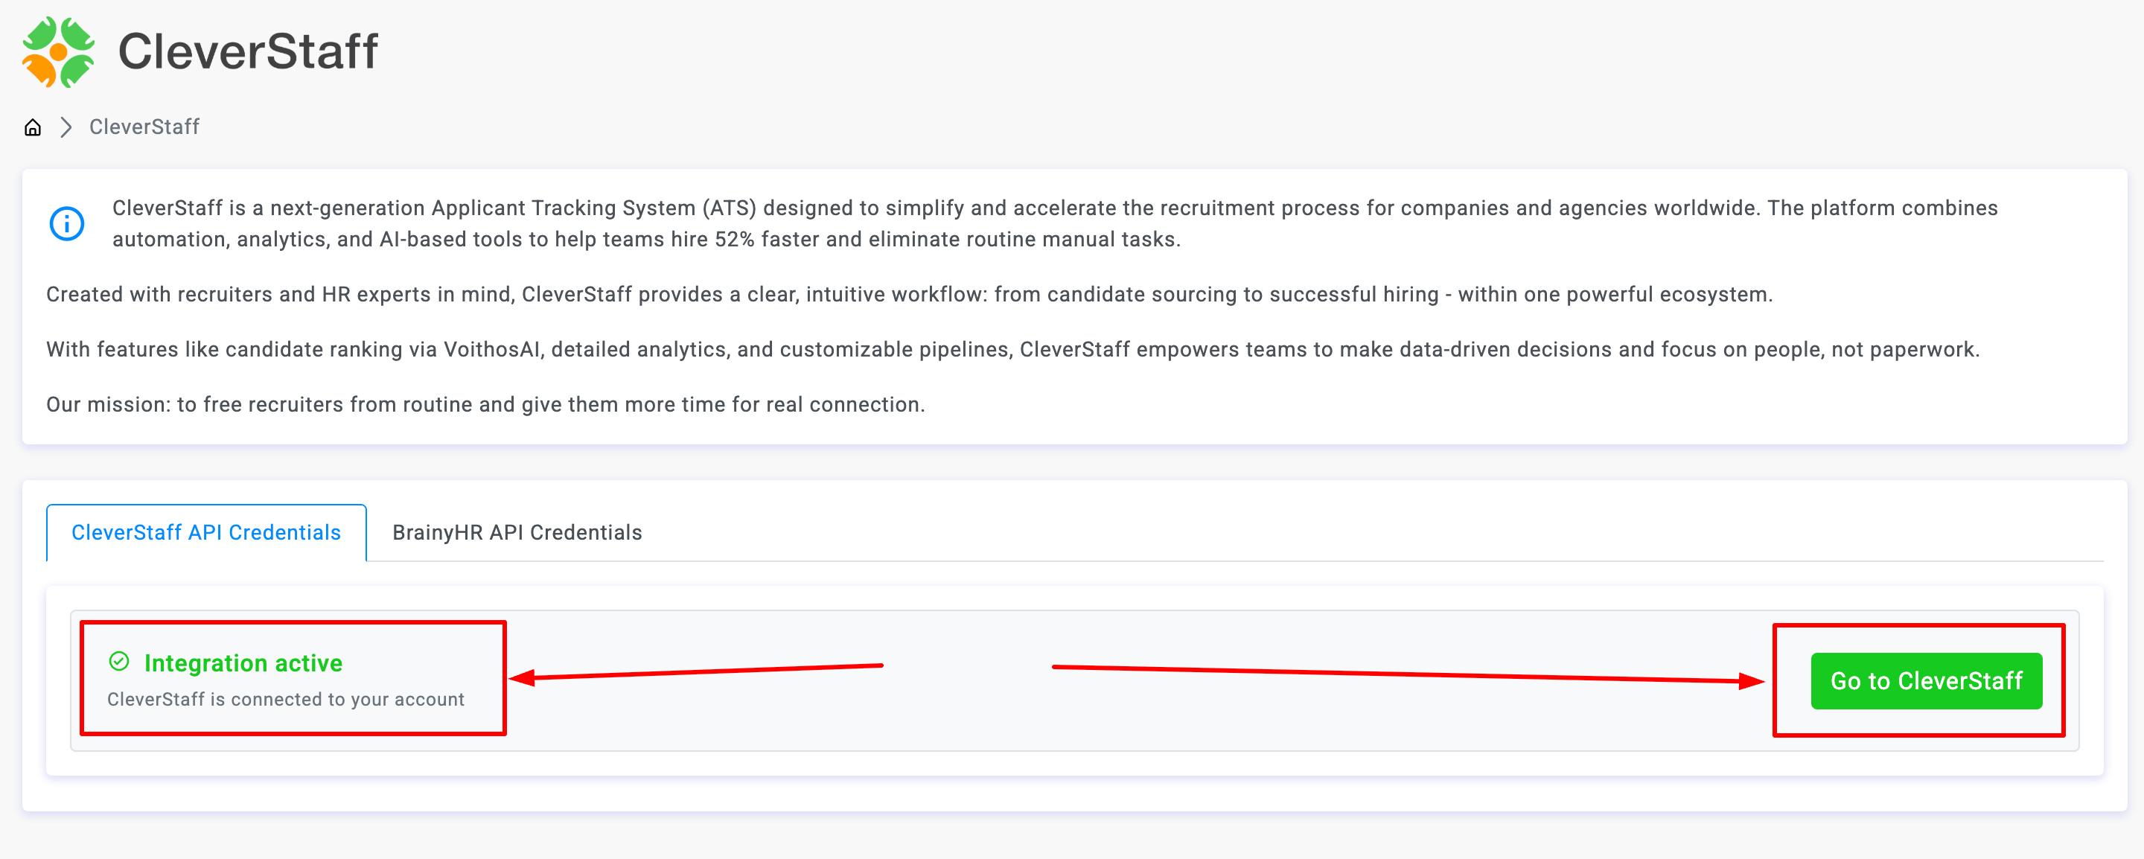Click the breadcrumb chevron separator
Viewport: 2144px width, 859px height.
click(66, 127)
